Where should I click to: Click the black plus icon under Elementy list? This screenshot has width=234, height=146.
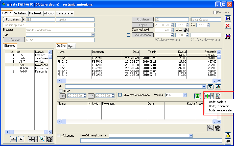coord(31,139)
